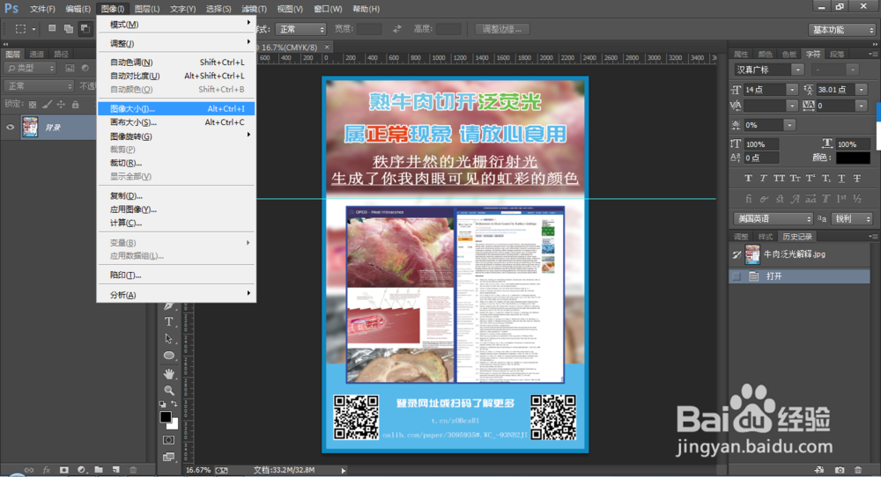Open layer filter 类型 dropdown
Viewport: 881px width, 477px height.
(30, 68)
